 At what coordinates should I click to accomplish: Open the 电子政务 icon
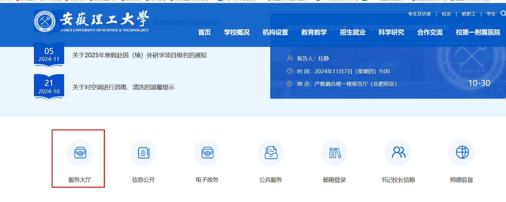point(207,153)
